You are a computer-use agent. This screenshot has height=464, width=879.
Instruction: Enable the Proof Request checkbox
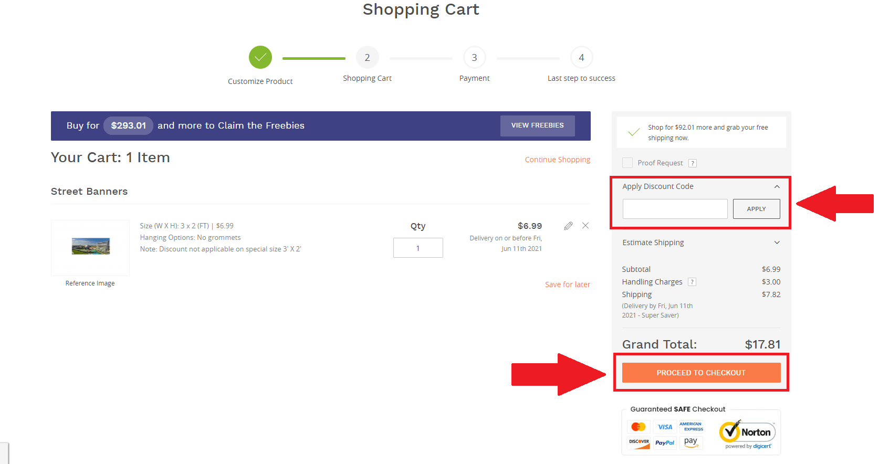(627, 163)
